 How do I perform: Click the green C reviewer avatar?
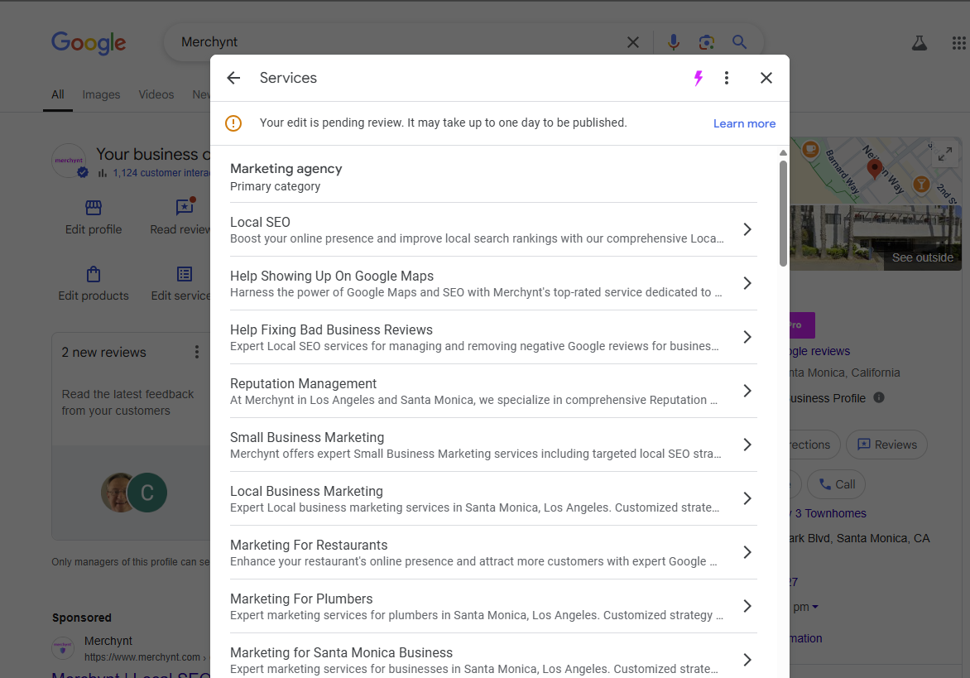click(x=147, y=493)
